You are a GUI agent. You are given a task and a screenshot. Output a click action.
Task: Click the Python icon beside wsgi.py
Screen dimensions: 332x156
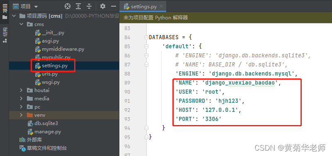[x=38, y=82]
